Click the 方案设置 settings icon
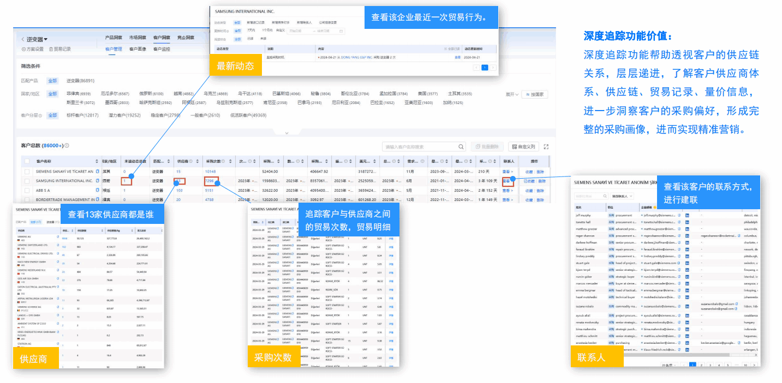The width and height of the screenshot is (782, 383). (23, 48)
